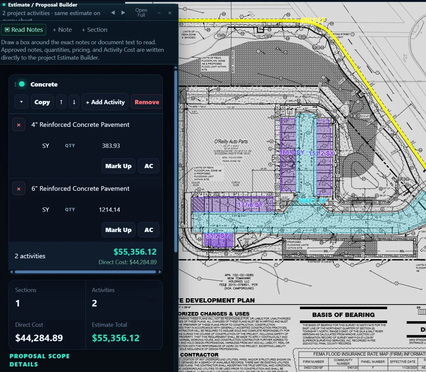Open Mark Up for 6" Reinforced Concrete Pavement
The image size is (426, 372).
click(x=118, y=230)
